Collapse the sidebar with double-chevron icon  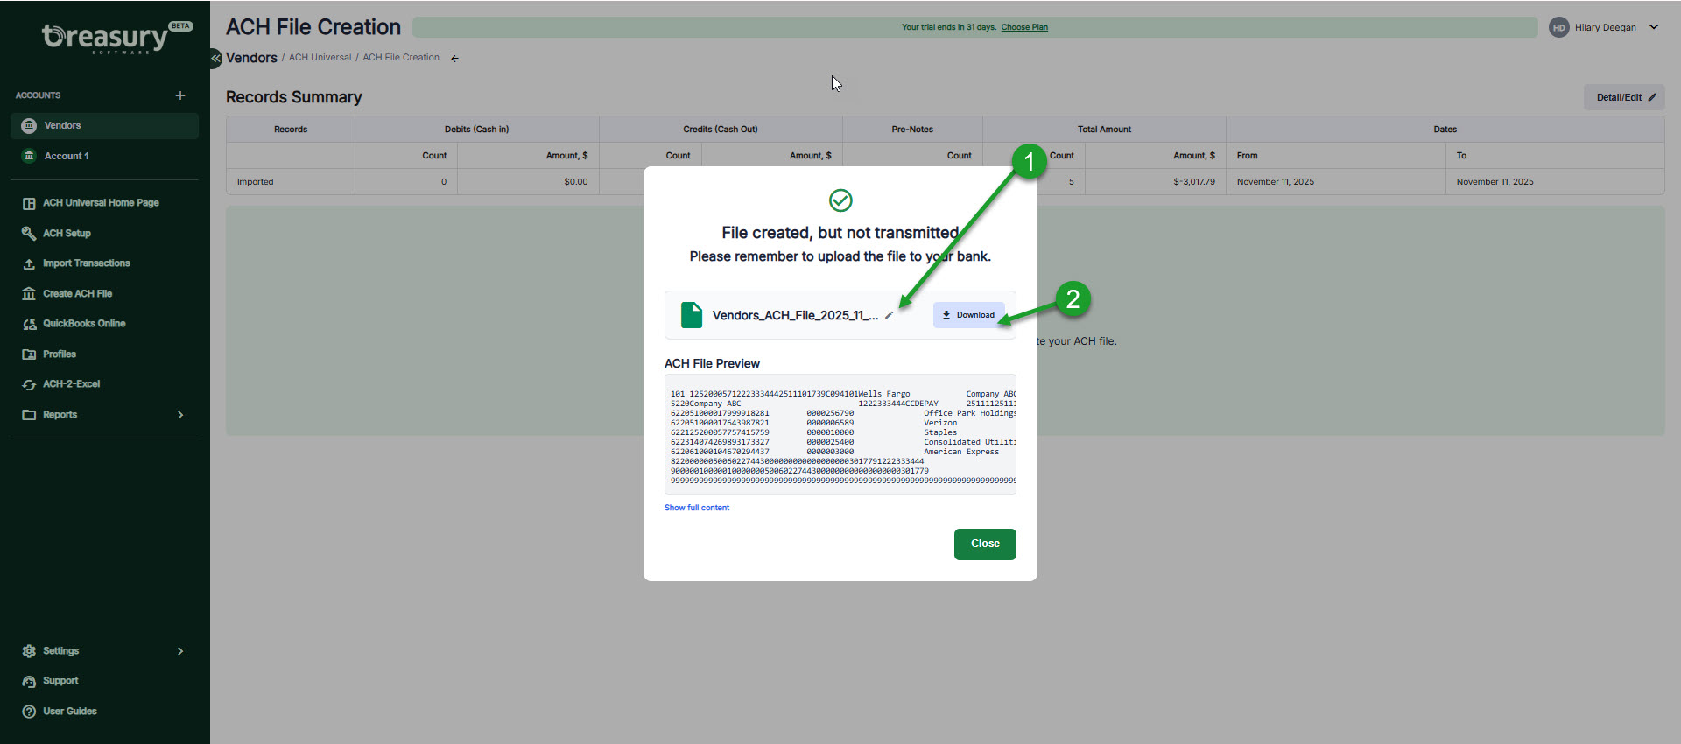[215, 58]
